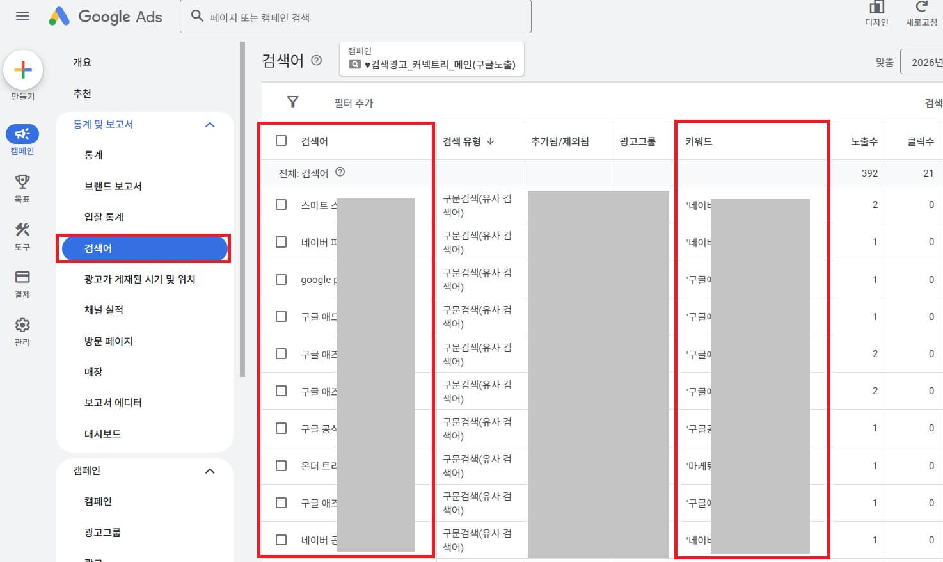Open 보고서 에디터 menu item

[x=113, y=403]
